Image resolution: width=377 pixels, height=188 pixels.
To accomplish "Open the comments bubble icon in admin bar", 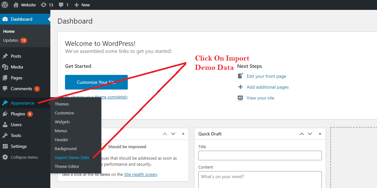I will point(61,5).
